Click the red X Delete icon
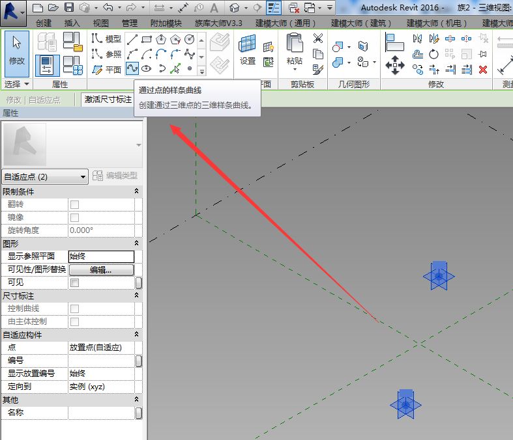The height and width of the screenshot is (440, 513). (483, 70)
